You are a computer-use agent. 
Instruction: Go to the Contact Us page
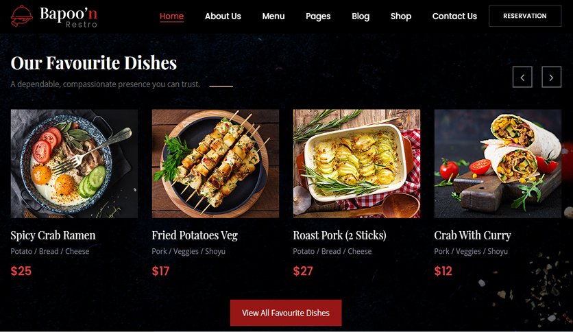coord(454,16)
